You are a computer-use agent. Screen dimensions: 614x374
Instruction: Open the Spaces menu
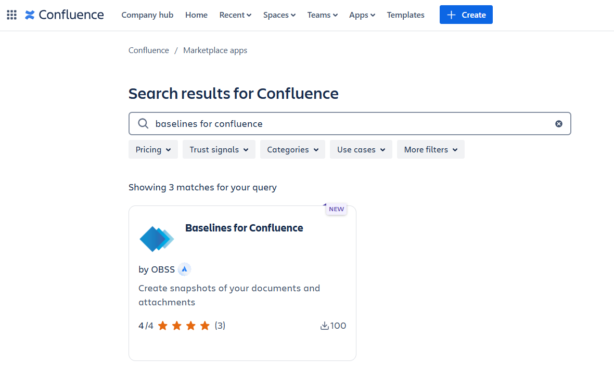pyautogui.click(x=279, y=15)
